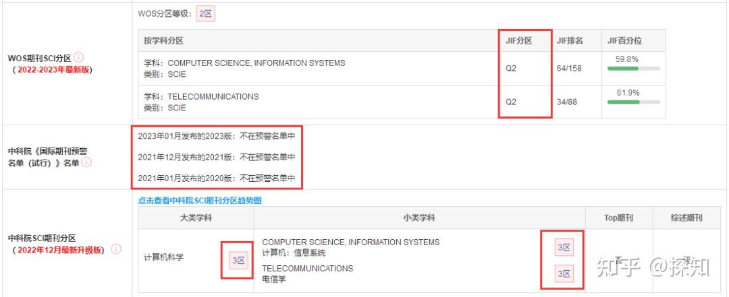Open 点击查看中科院SCI期刊分区趋势图 link
Viewport: 729px width, 297px height.
pos(199,201)
